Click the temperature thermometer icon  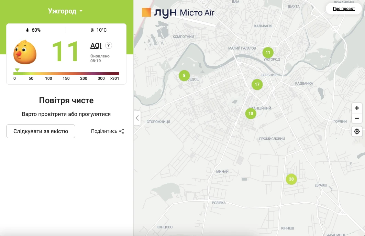[92, 30]
